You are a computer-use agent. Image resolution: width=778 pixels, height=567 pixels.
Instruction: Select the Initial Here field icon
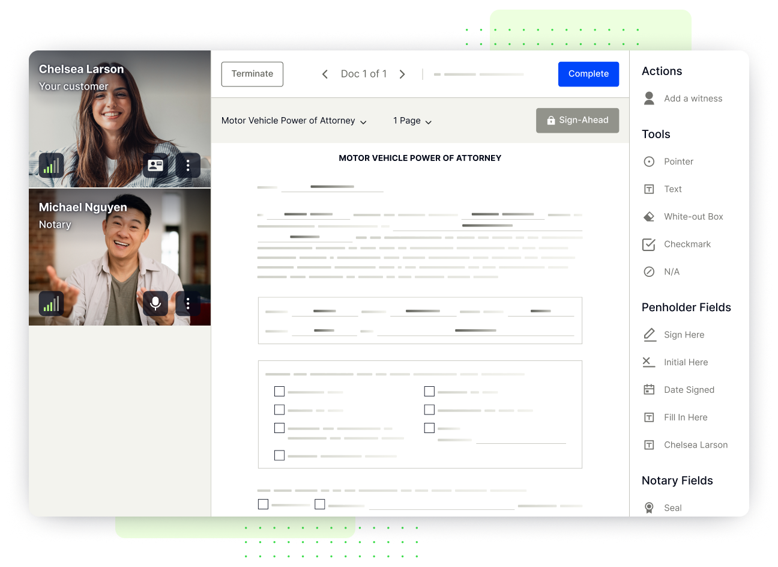[649, 362]
